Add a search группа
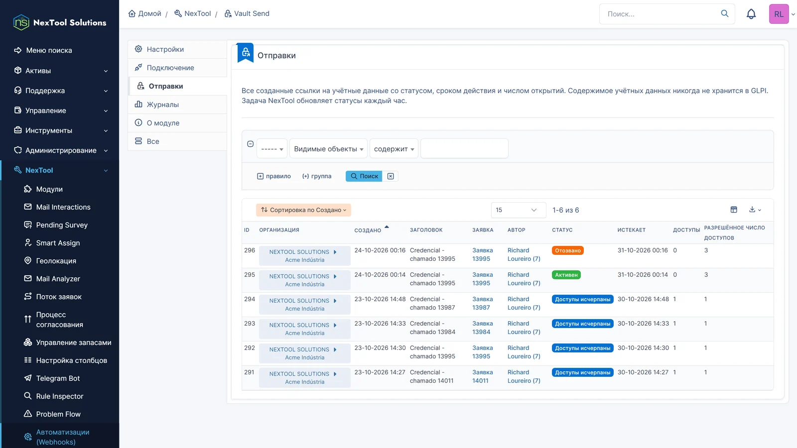Image resolution: width=797 pixels, height=448 pixels. (x=317, y=176)
